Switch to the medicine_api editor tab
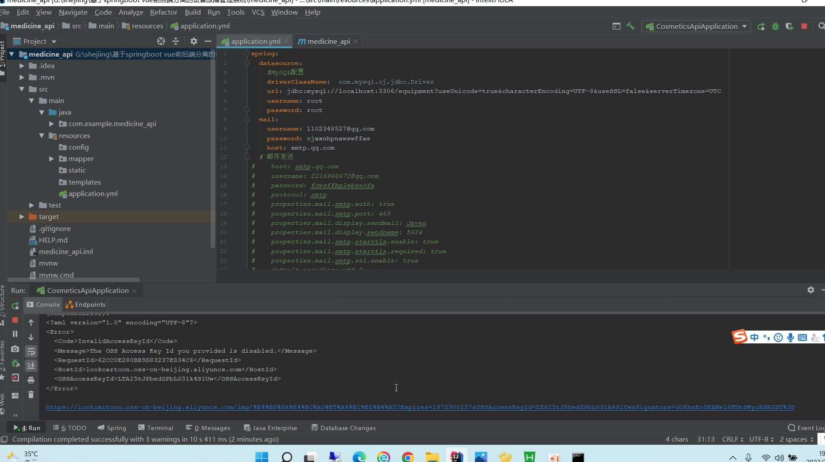 pyautogui.click(x=328, y=42)
